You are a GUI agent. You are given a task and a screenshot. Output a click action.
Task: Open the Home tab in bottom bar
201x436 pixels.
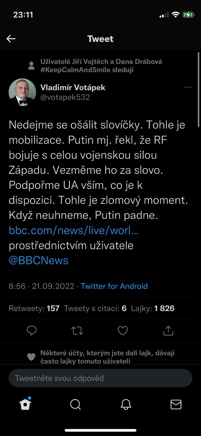pos(25,404)
